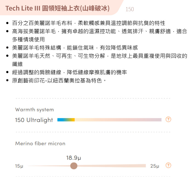Viewport: 192px width, 180px height.
Task: Click the Merino fiber micron heading
Action: pyautogui.click(x=40, y=143)
